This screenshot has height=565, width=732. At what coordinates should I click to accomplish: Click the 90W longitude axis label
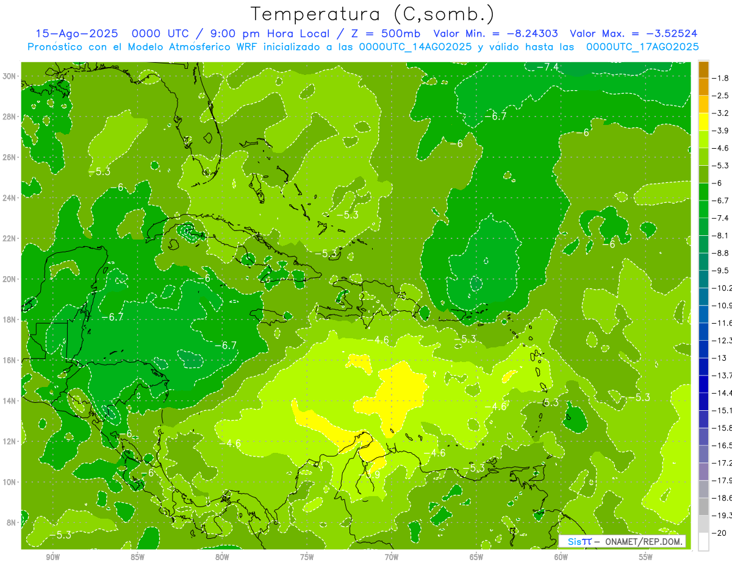pyautogui.click(x=52, y=557)
